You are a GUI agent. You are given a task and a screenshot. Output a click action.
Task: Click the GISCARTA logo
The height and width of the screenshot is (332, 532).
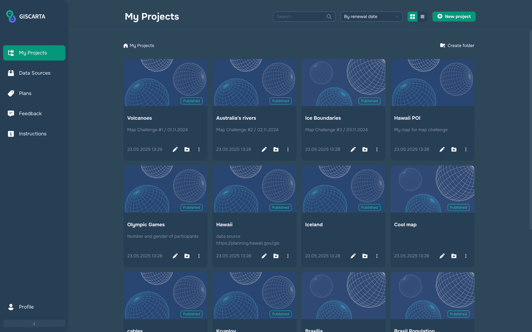(x=26, y=16)
